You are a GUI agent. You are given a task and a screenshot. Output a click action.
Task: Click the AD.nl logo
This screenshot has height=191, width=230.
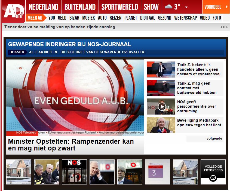14,12
